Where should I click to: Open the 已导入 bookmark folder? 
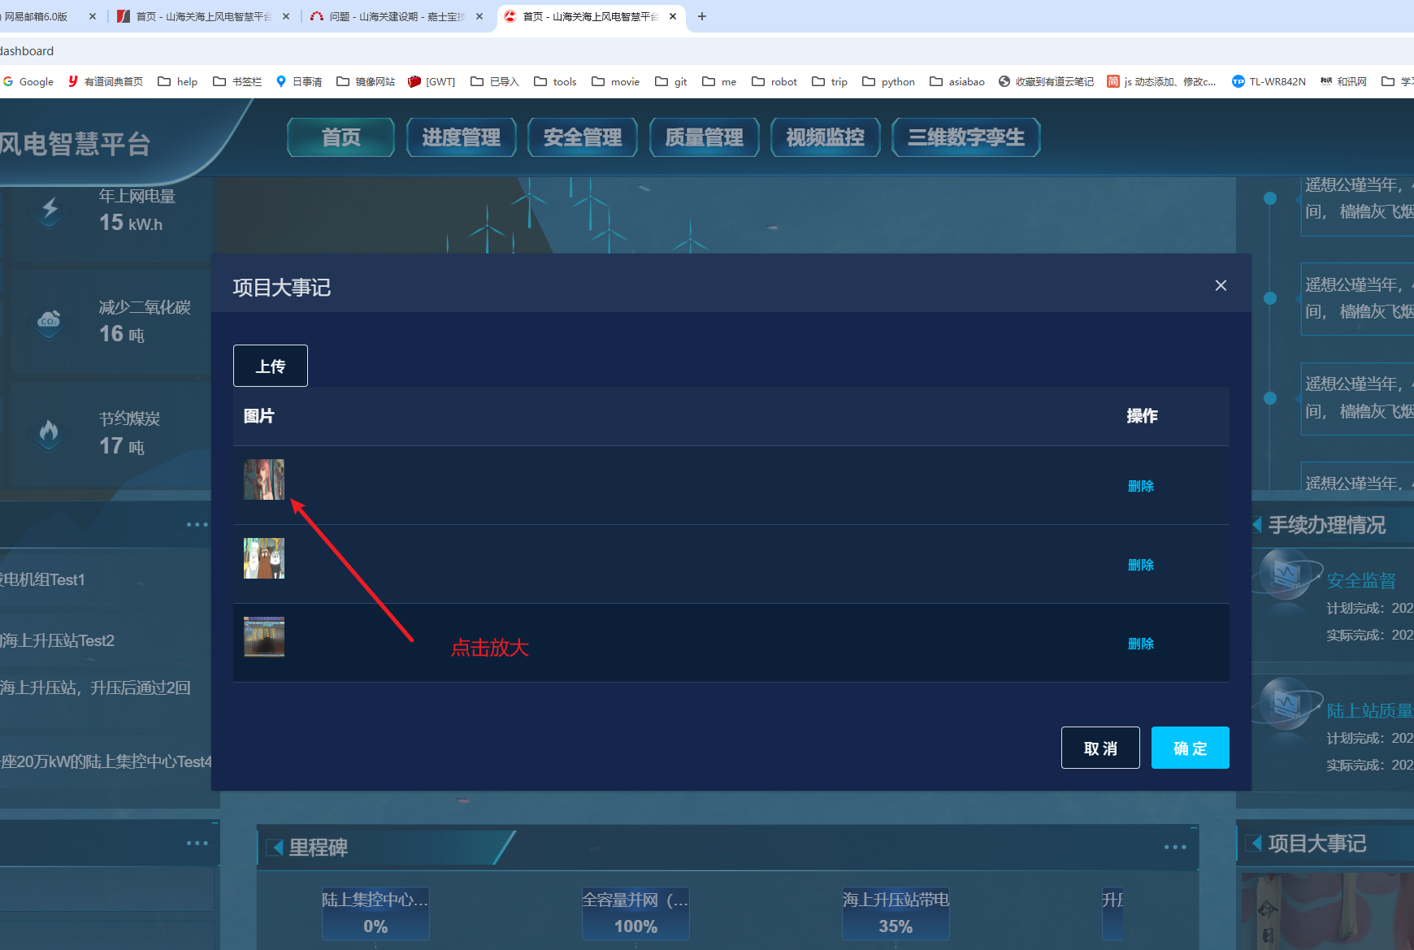495,81
